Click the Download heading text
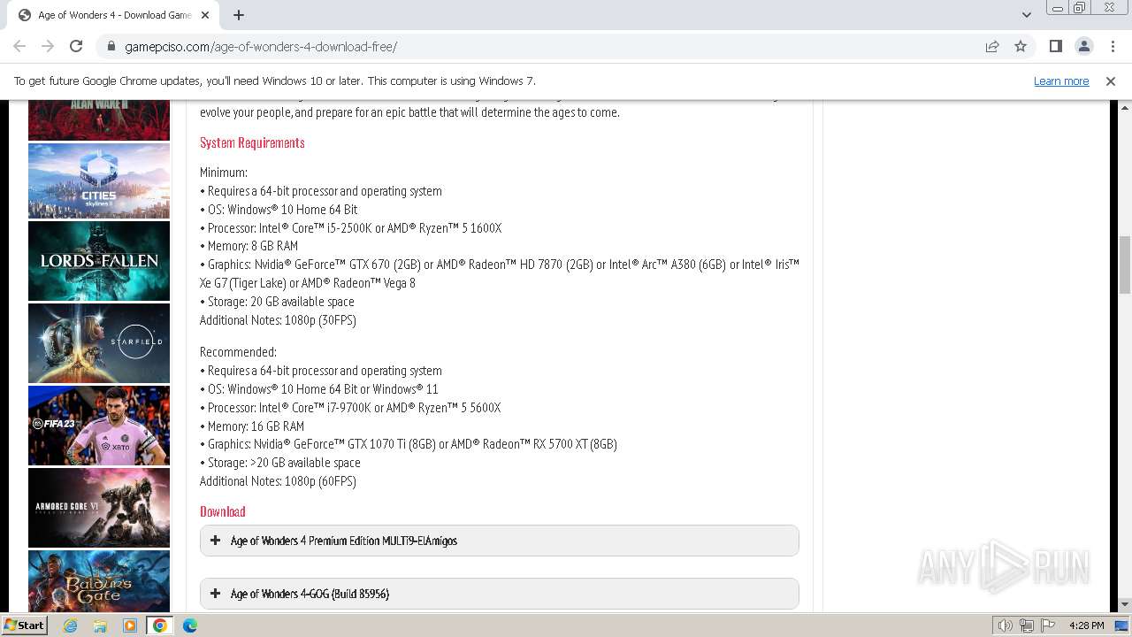The height and width of the screenshot is (637, 1132). point(223,511)
